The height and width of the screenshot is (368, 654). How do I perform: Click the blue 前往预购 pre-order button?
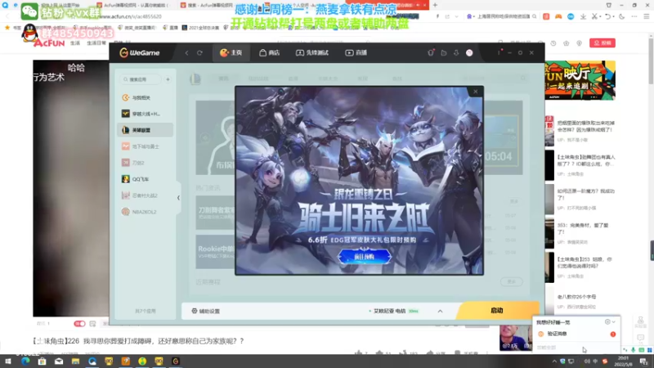[x=364, y=257]
